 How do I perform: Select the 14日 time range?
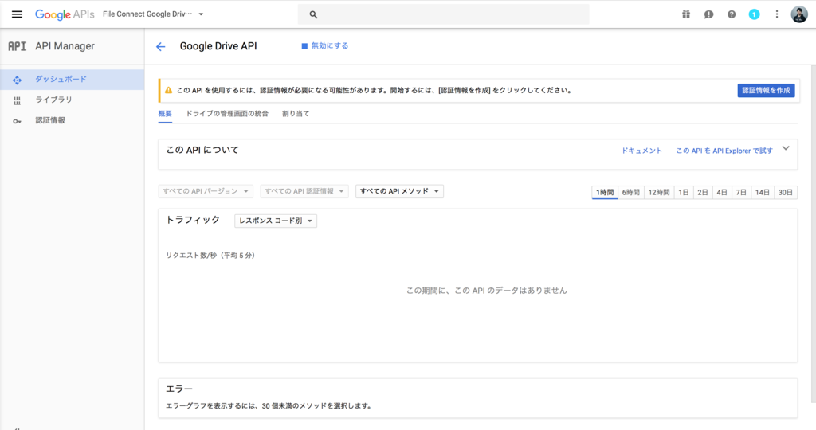coord(763,193)
